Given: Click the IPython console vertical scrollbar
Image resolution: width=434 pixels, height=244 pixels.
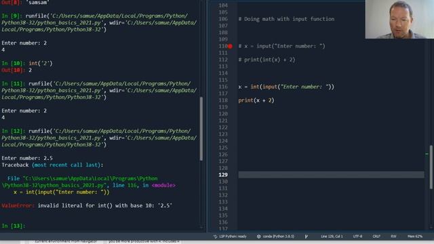Looking at the screenshot, I should (201, 128).
